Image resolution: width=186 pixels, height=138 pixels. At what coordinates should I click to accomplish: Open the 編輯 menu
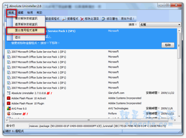[20, 13]
